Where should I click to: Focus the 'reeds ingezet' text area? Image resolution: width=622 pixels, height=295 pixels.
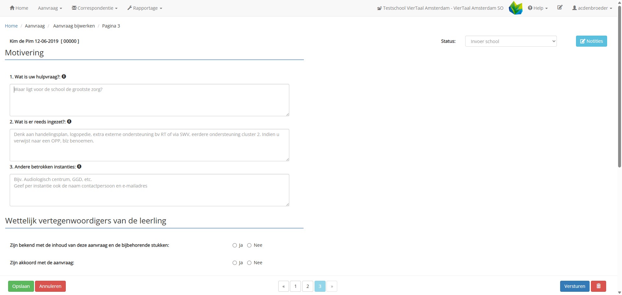pyautogui.click(x=149, y=145)
